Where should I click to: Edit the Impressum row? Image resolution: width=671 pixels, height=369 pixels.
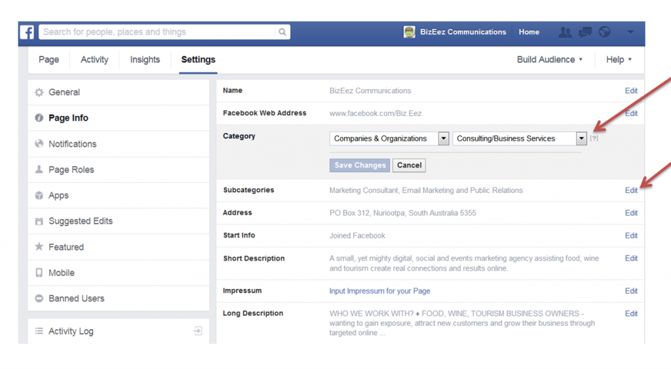631,291
